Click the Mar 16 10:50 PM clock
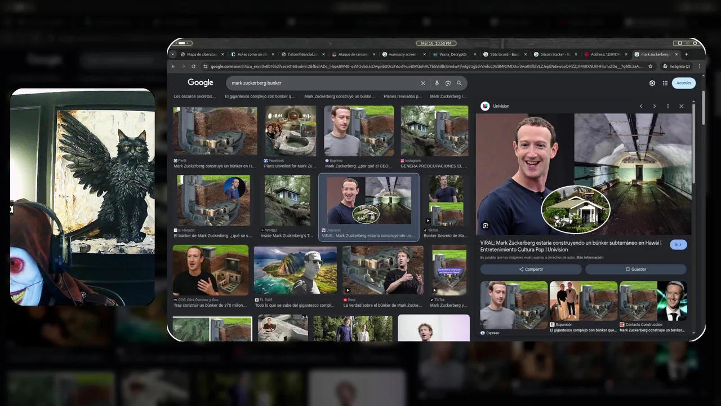The width and height of the screenshot is (721, 406). coord(436,43)
